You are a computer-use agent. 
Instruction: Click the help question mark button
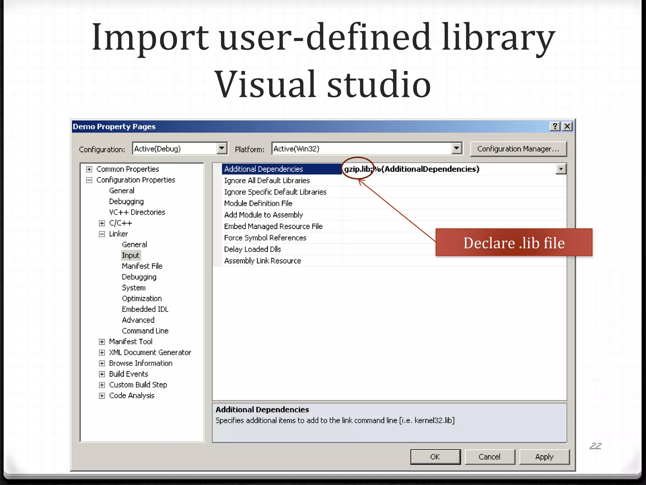(555, 126)
